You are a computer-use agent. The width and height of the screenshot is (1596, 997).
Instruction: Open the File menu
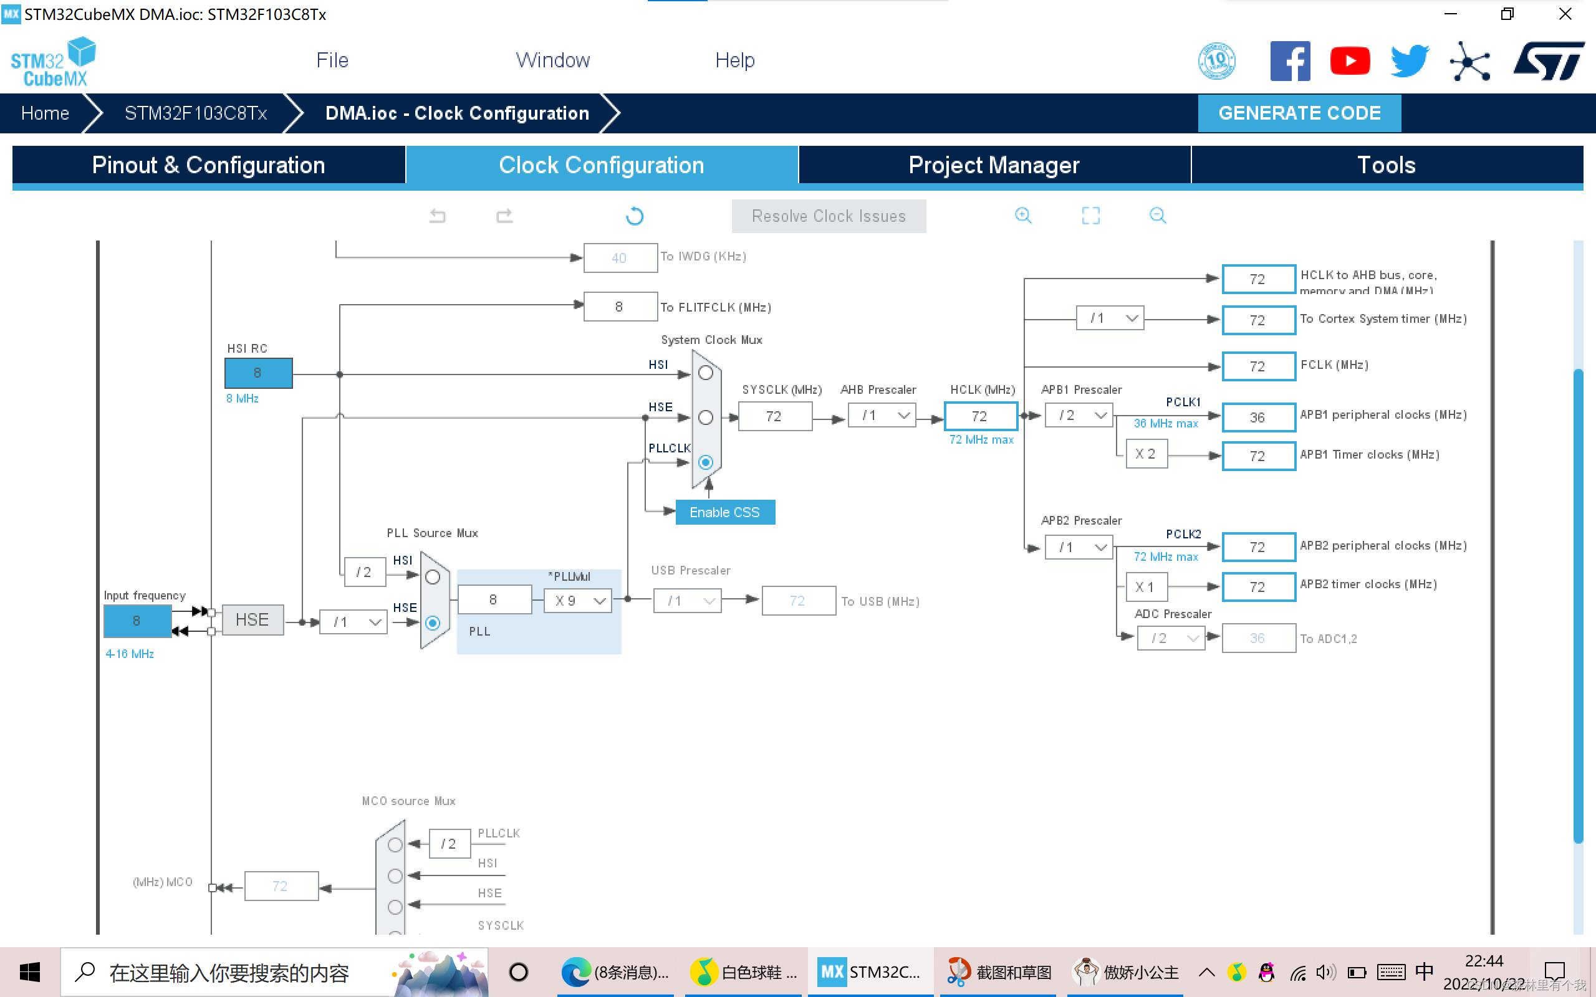coord(332,60)
